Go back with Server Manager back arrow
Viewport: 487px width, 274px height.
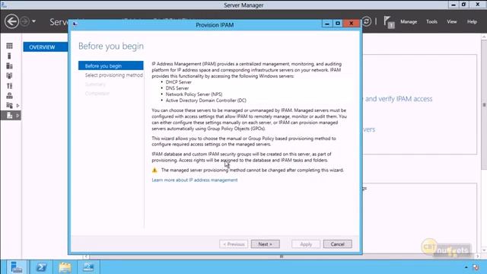12,22
